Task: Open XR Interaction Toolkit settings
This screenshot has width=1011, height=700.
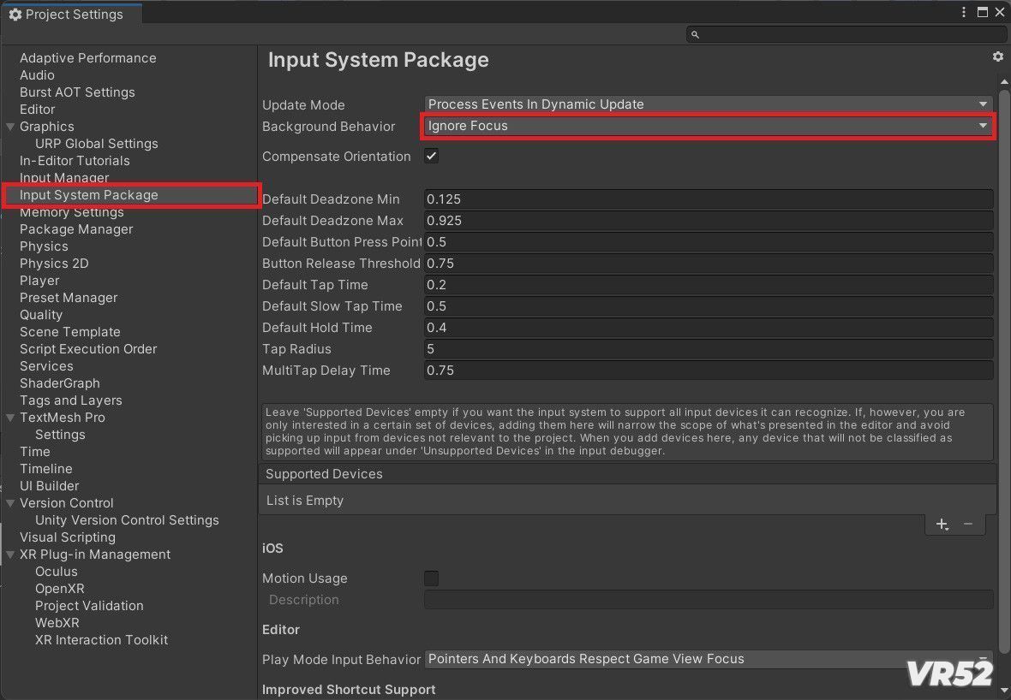Action: click(x=101, y=640)
